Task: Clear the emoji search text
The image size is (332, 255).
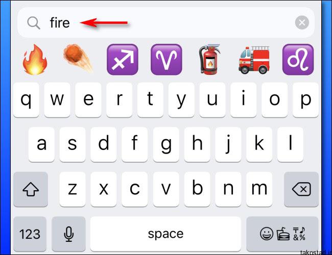Action: (x=302, y=22)
